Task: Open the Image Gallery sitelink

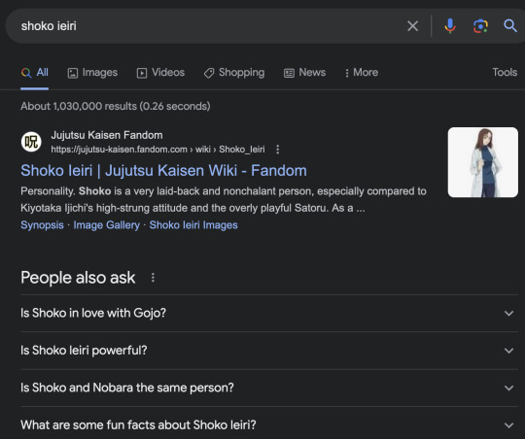Action: pos(107,225)
